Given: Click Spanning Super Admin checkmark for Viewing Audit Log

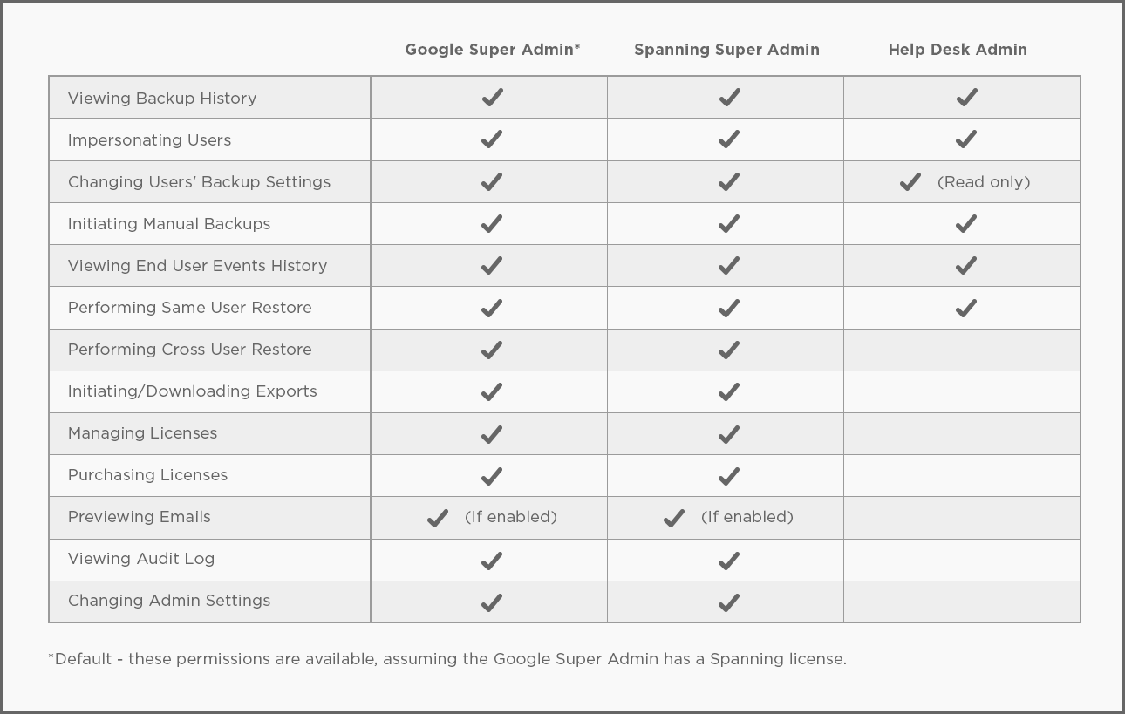Looking at the screenshot, I should point(729,560).
